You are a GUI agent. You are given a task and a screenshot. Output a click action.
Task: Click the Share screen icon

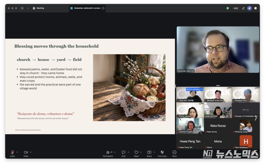click(149, 152)
